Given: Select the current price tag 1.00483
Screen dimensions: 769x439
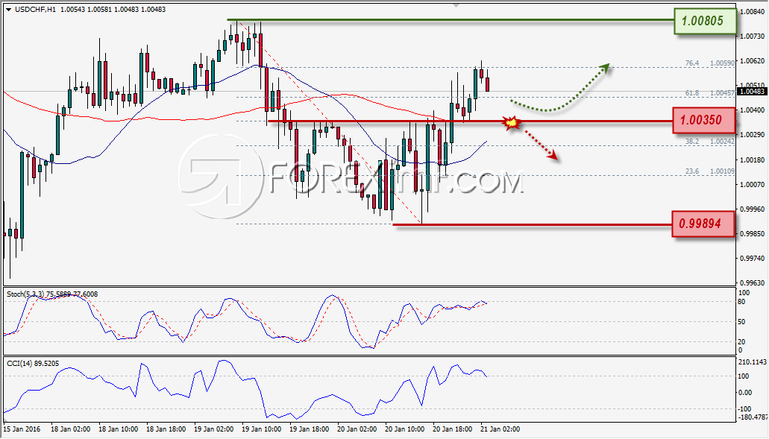Looking at the screenshot, I should click(753, 92).
